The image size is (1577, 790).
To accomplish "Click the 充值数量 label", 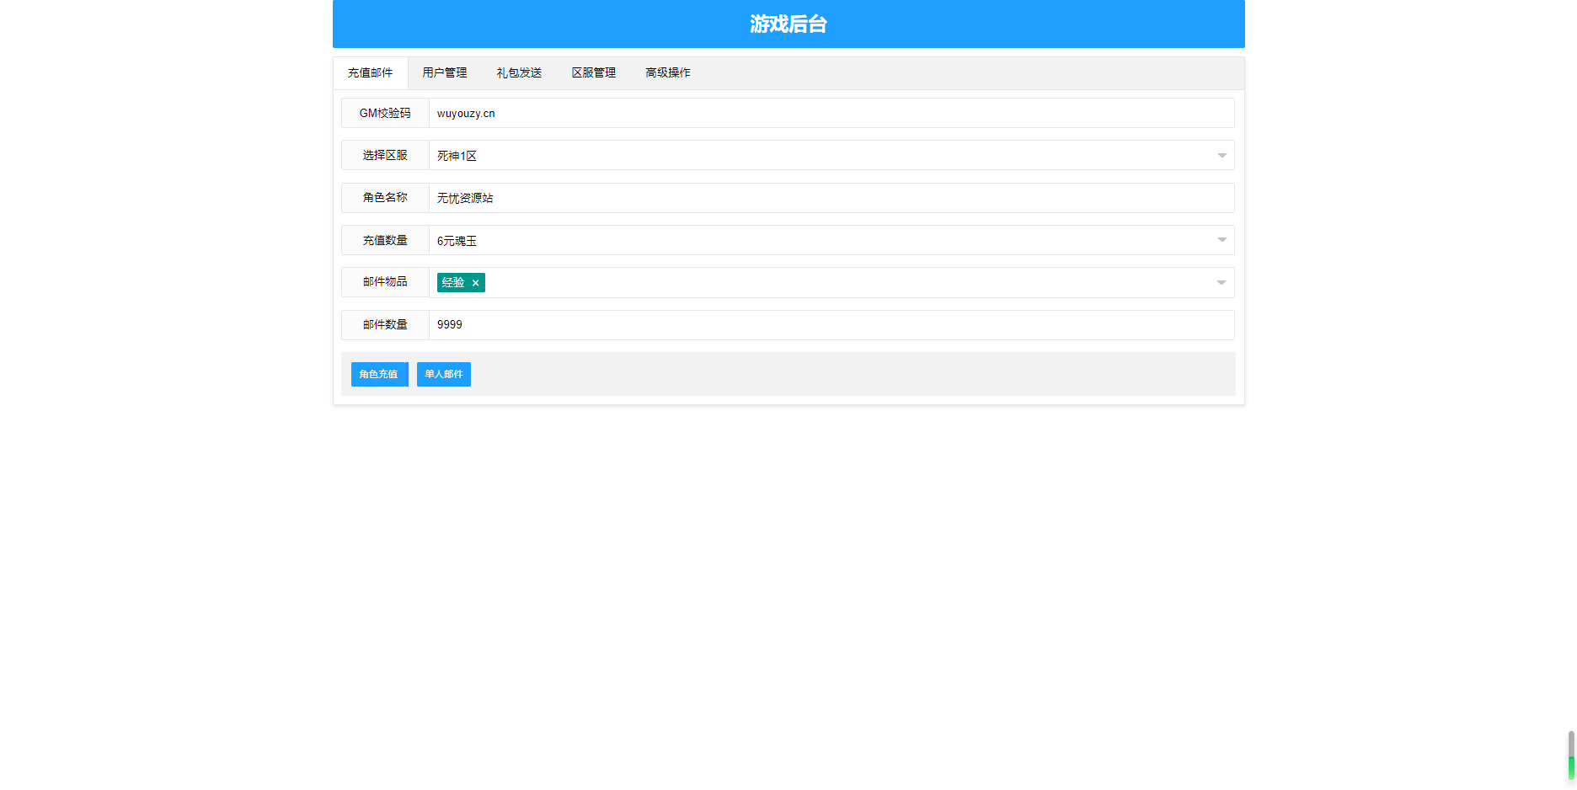I will (x=385, y=240).
